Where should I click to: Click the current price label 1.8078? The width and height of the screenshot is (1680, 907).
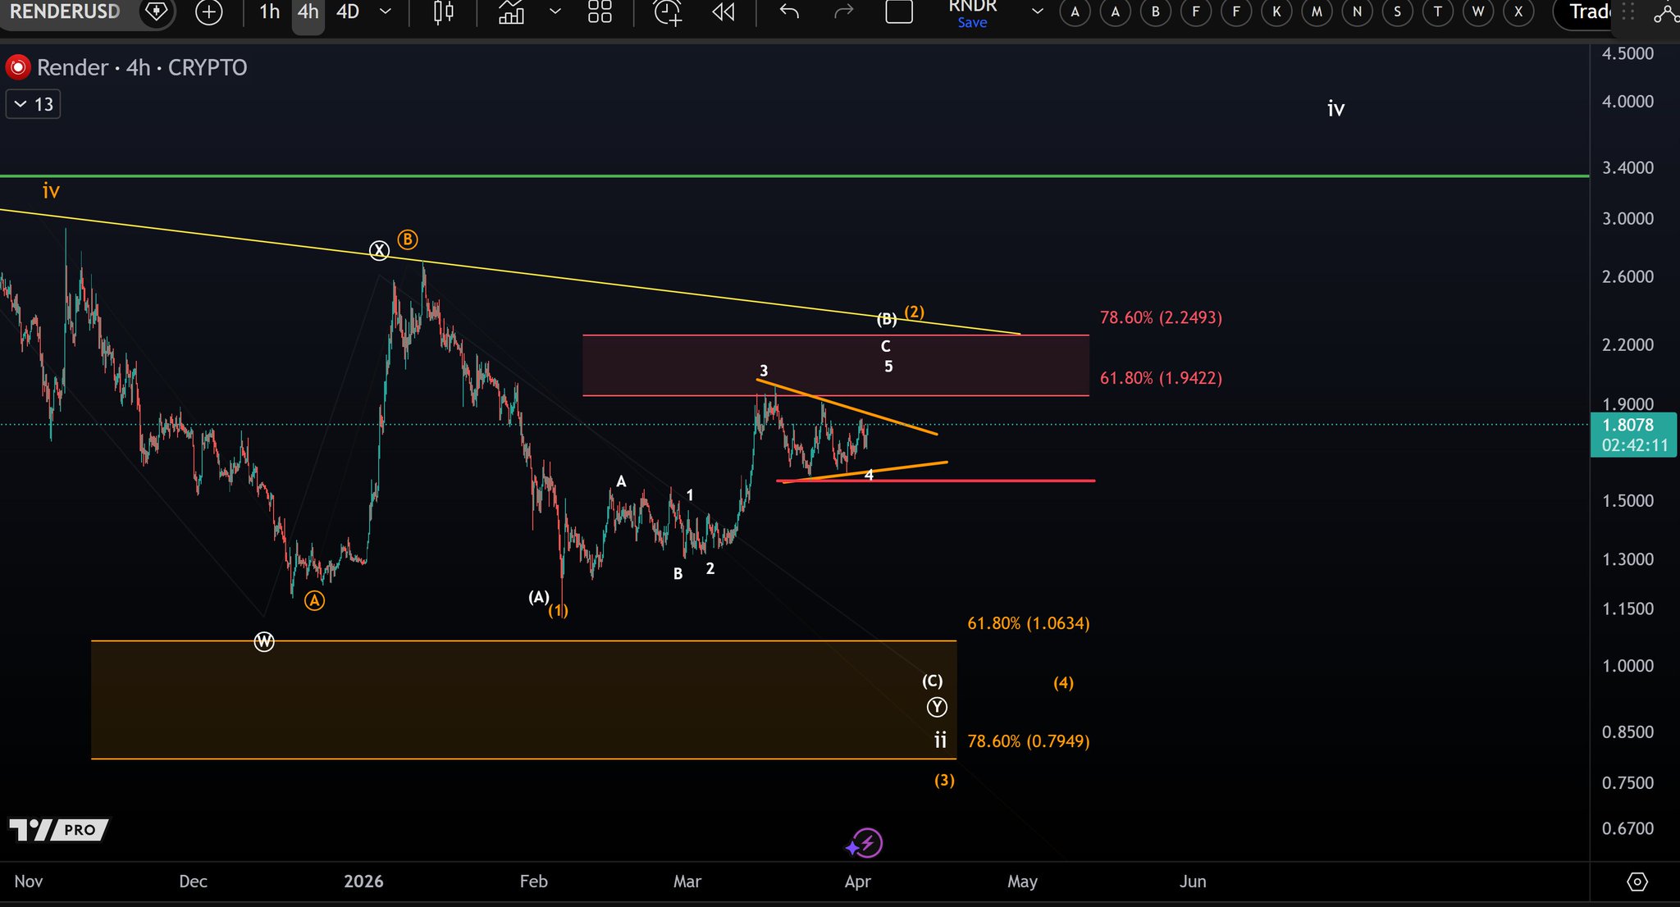point(1628,425)
